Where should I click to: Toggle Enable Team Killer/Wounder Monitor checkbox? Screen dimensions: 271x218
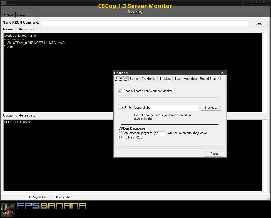120,91
